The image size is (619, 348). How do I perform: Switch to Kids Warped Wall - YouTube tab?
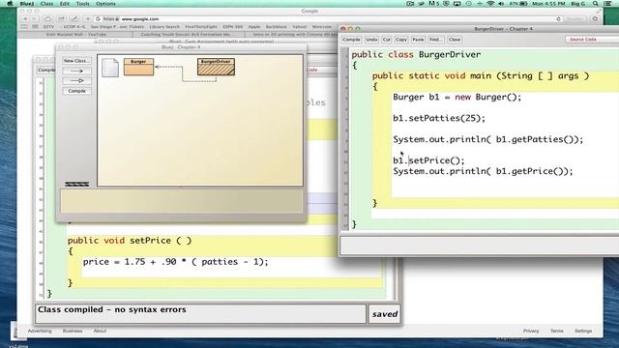(75, 35)
